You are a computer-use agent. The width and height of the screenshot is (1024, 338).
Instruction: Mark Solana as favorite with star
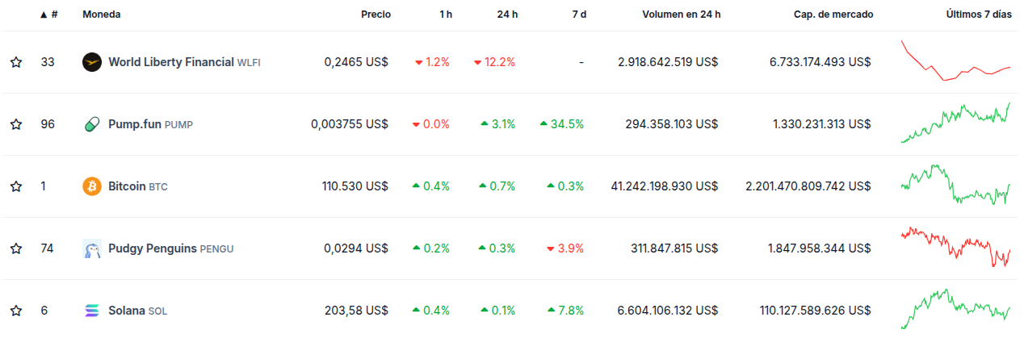coord(16,311)
